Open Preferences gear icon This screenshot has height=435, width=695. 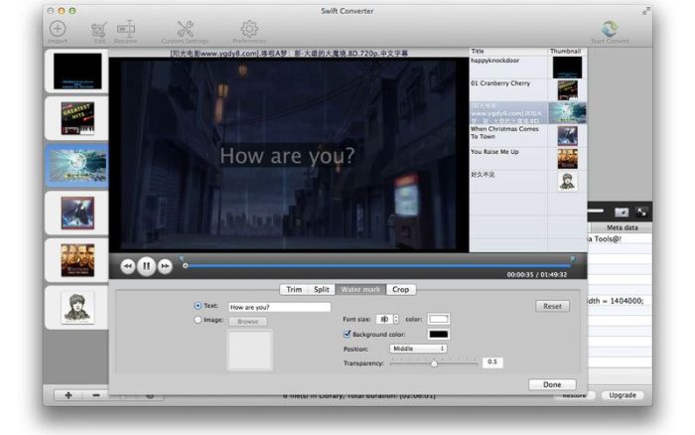249,30
